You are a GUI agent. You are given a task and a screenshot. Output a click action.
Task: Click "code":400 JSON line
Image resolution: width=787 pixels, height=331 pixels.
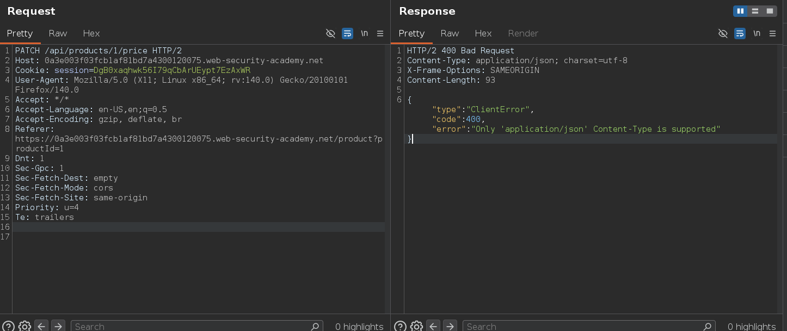[x=458, y=119]
